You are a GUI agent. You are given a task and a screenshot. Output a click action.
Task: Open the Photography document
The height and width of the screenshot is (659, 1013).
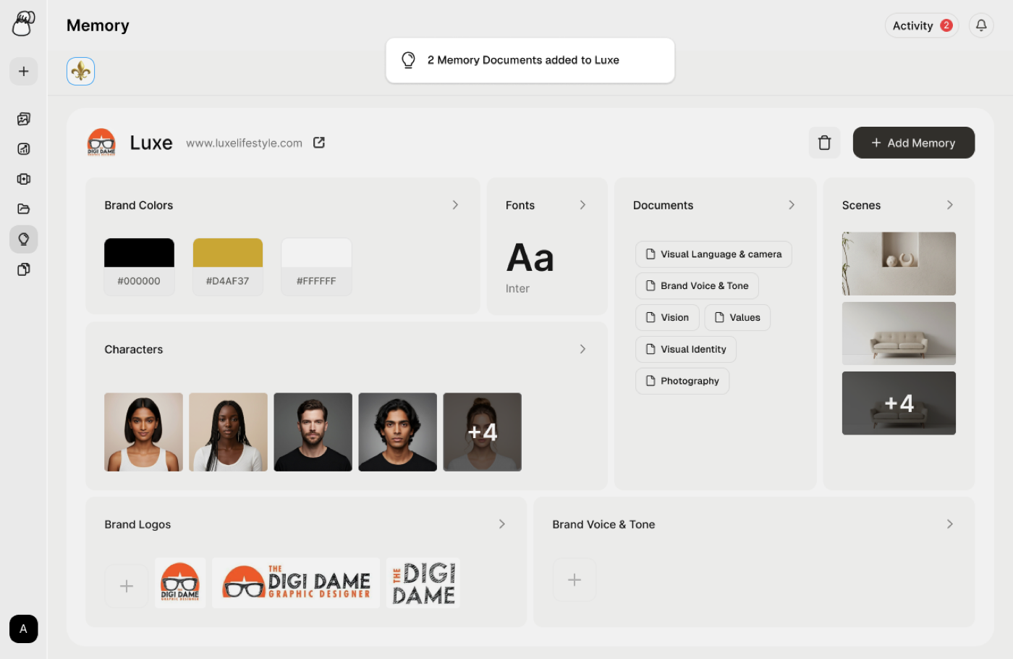pos(682,381)
